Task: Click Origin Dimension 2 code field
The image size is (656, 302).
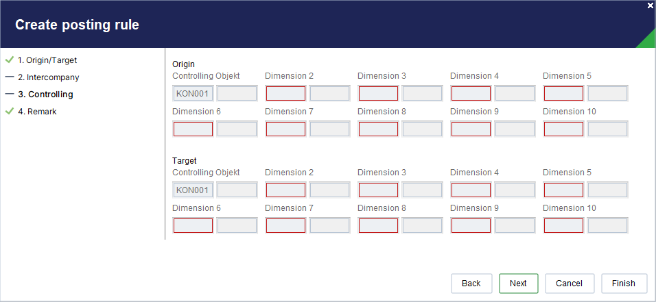Action: (x=285, y=94)
